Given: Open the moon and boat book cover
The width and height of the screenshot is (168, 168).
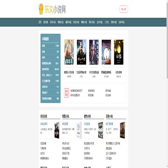Looking at the screenshot, I should (106, 52).
